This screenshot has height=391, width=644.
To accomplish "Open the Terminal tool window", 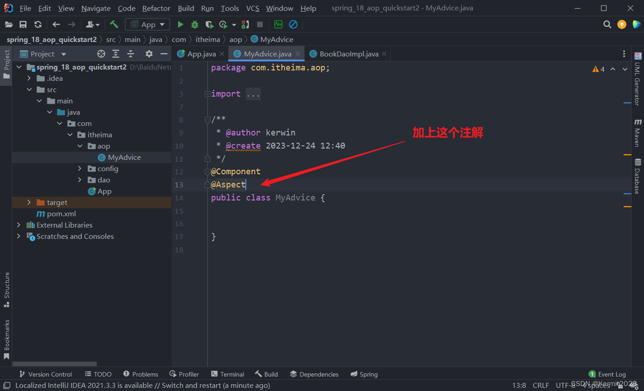I will point(228,374).
